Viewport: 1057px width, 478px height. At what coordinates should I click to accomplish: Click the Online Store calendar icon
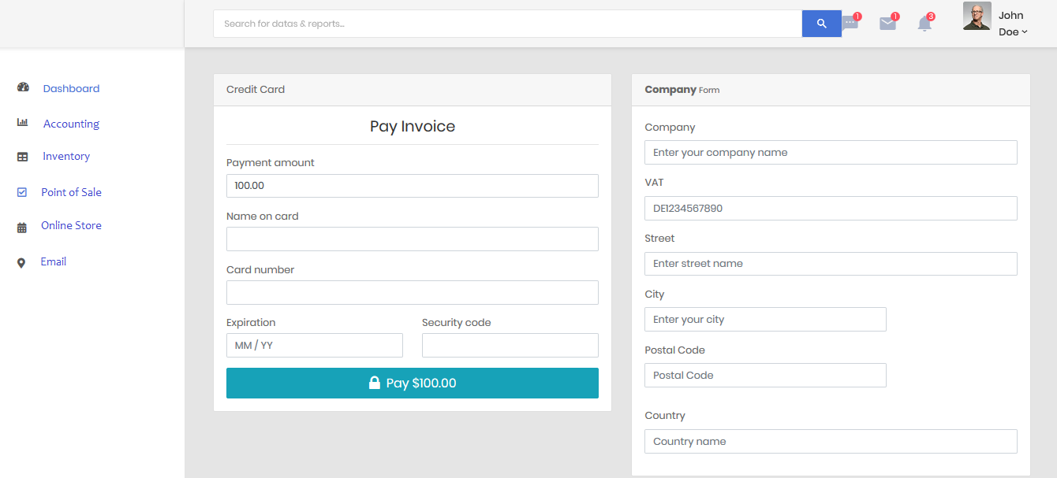[x=22, y=228]
